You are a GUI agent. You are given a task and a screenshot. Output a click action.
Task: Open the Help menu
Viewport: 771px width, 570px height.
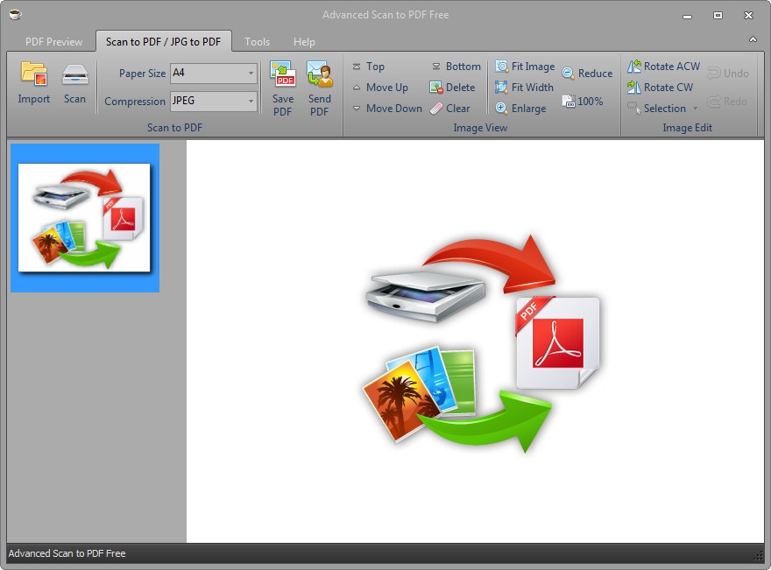pos(304,41)
